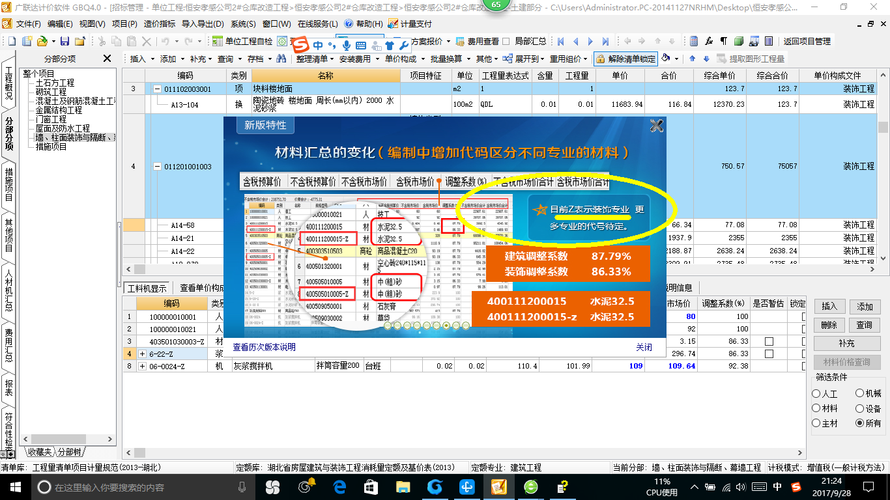The height and width of the screenshot is (500, 890).
Task: Open the 单价构成 dropdown
Action: (x=404, y=59)
